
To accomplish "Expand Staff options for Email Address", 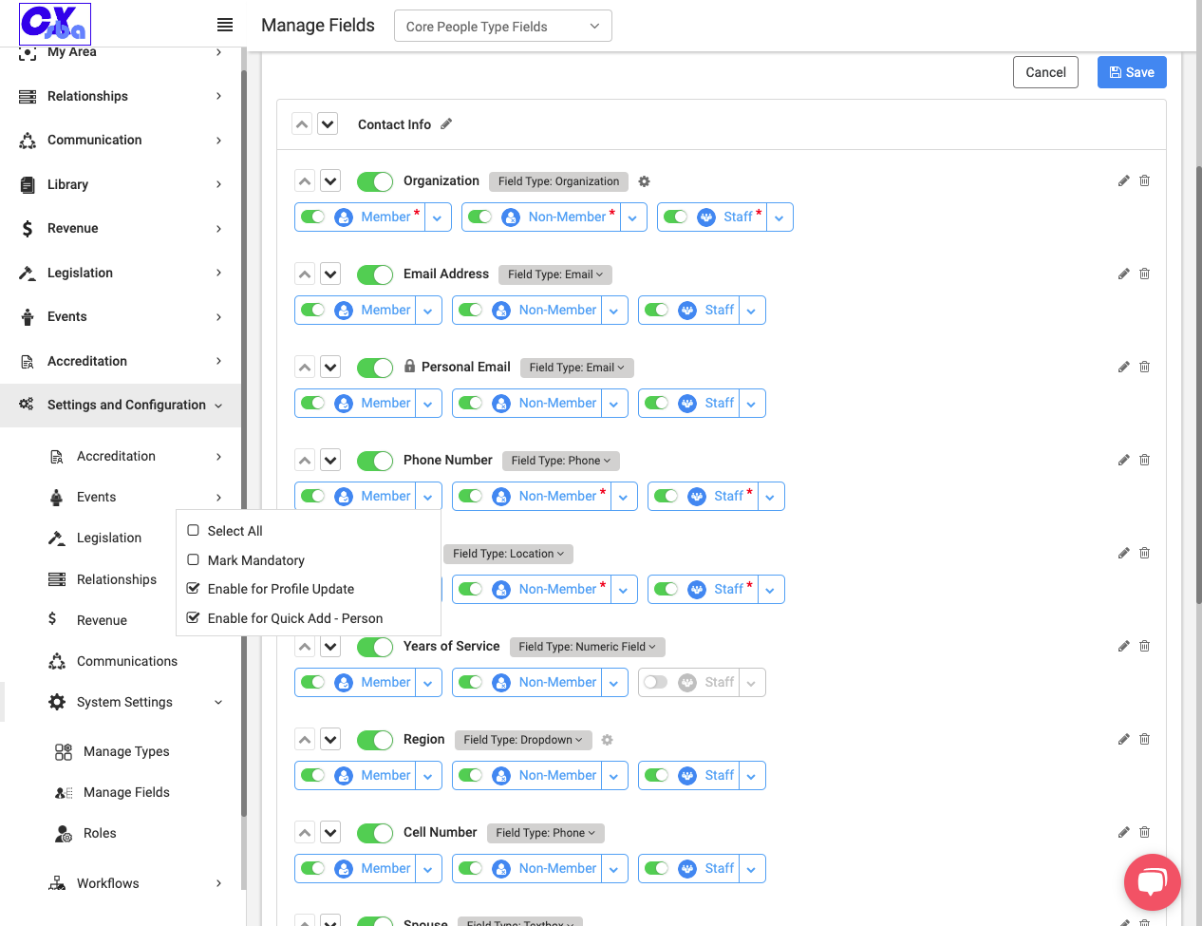I will click(x=752, y=311).
